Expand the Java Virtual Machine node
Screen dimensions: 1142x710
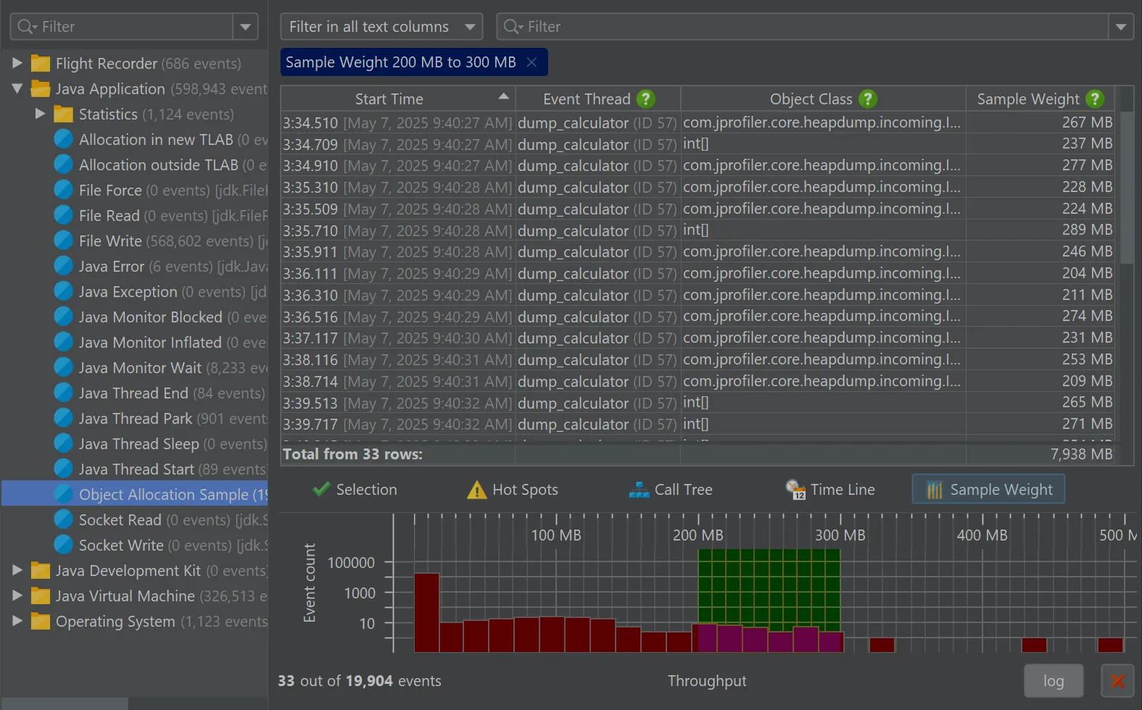pos(17,596)
